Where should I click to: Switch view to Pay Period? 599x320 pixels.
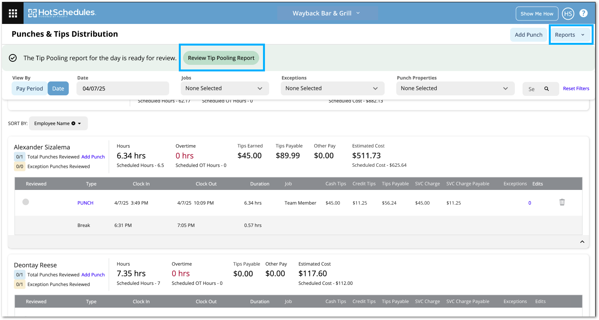(29, 88)
